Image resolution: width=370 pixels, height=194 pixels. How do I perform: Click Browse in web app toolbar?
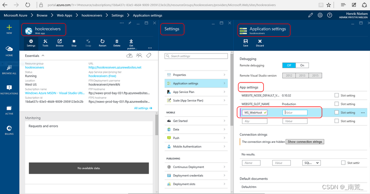click(x=60, y=43)
